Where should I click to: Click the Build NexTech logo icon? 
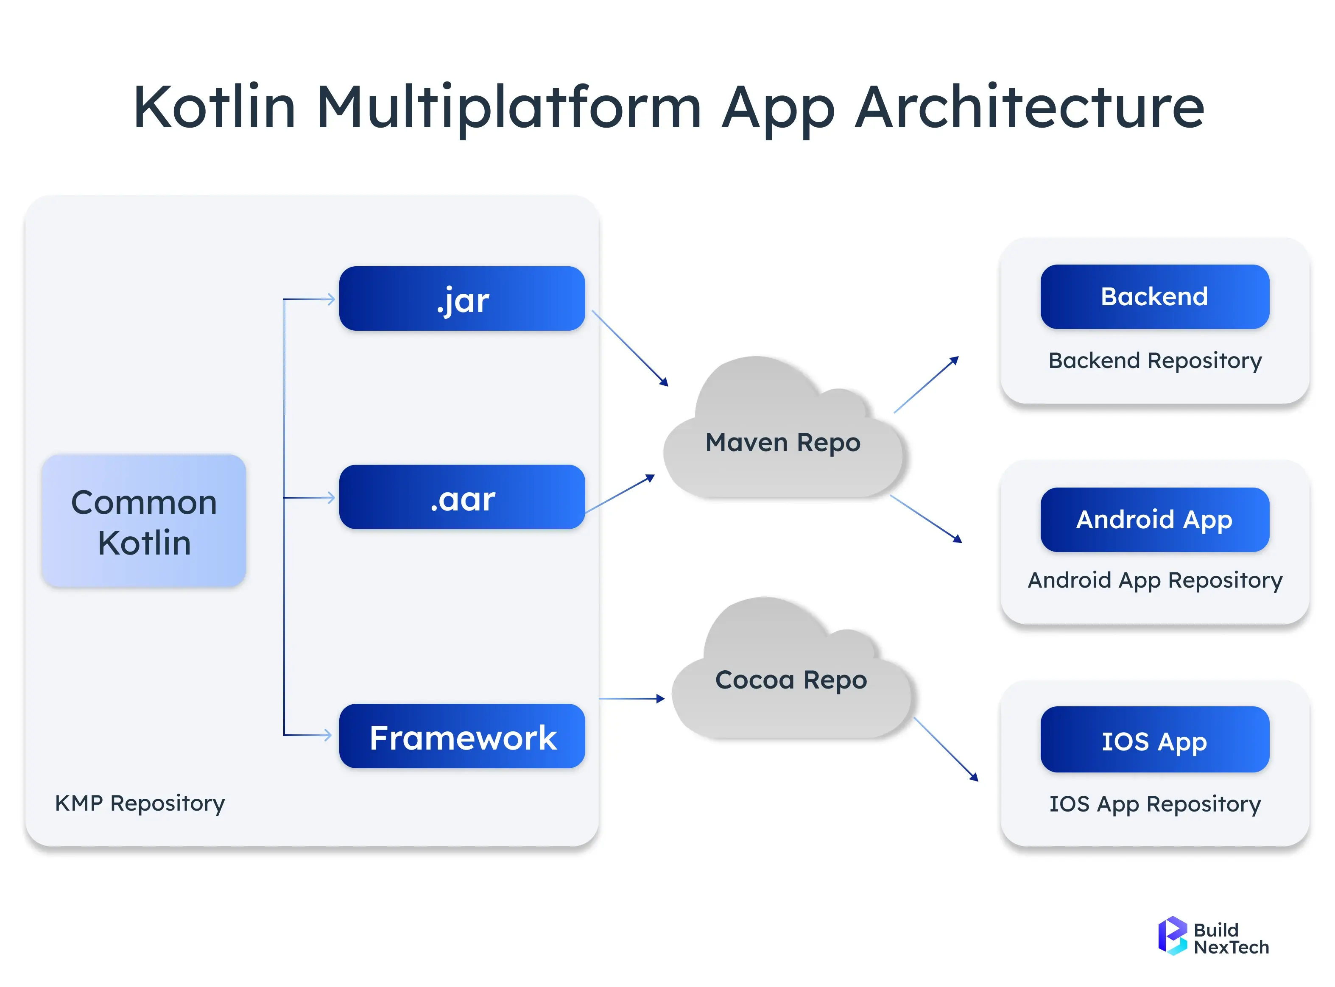1172,937
